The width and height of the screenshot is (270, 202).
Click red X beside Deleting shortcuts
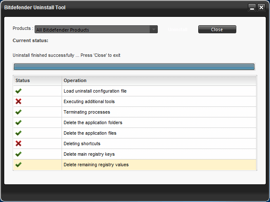click(19, 144)
